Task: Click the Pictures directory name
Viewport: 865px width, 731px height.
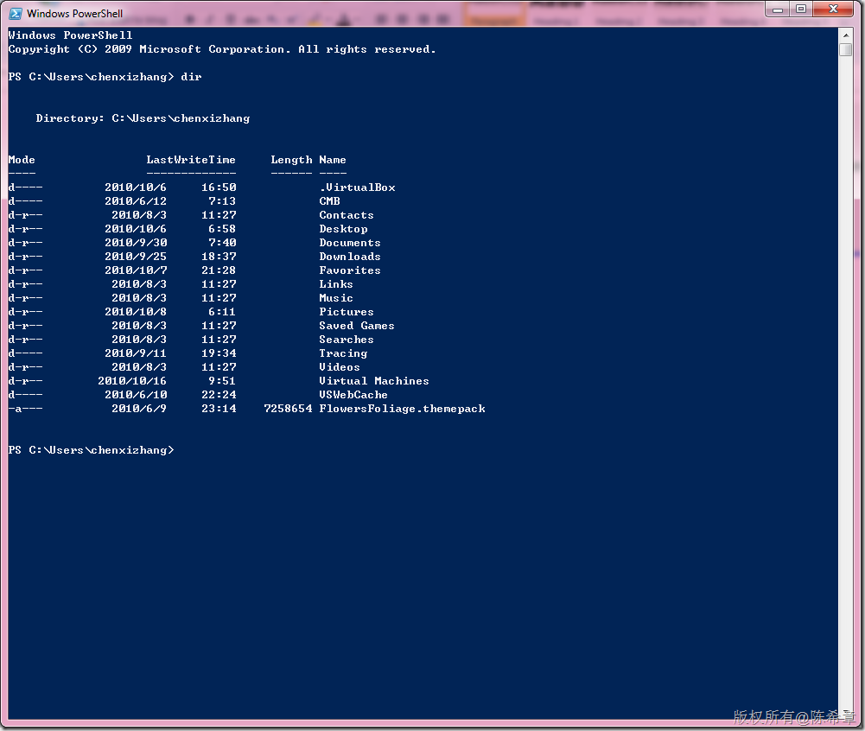Action: tap(347, 312)
